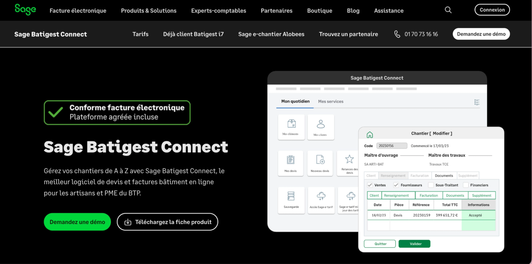Select the reference cell 20230159

421,215
